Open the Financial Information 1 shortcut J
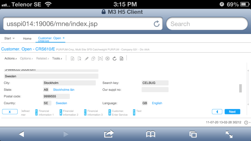 (44, 113)
